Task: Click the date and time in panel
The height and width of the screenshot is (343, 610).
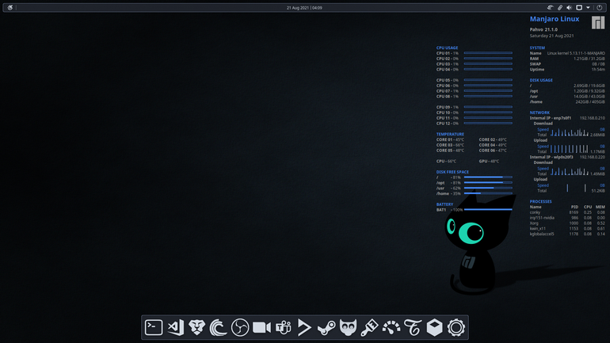Action: click(x=304, y=8)
